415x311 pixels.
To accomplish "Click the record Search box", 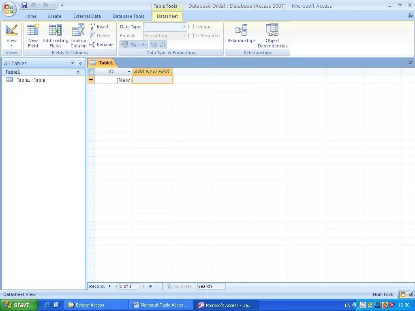I will (211, 286).
